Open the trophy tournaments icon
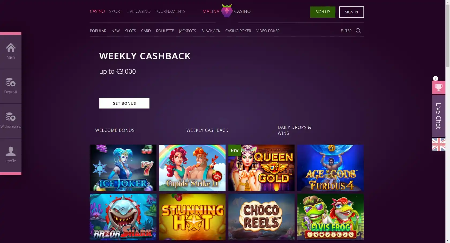Viewport: 450px width, 243px height. [x=438, y=88]
